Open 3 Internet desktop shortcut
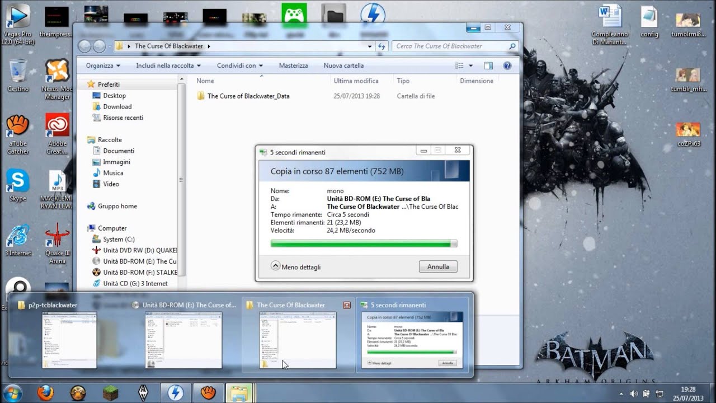This screenshot has height=403, width=716. (18, 240)
